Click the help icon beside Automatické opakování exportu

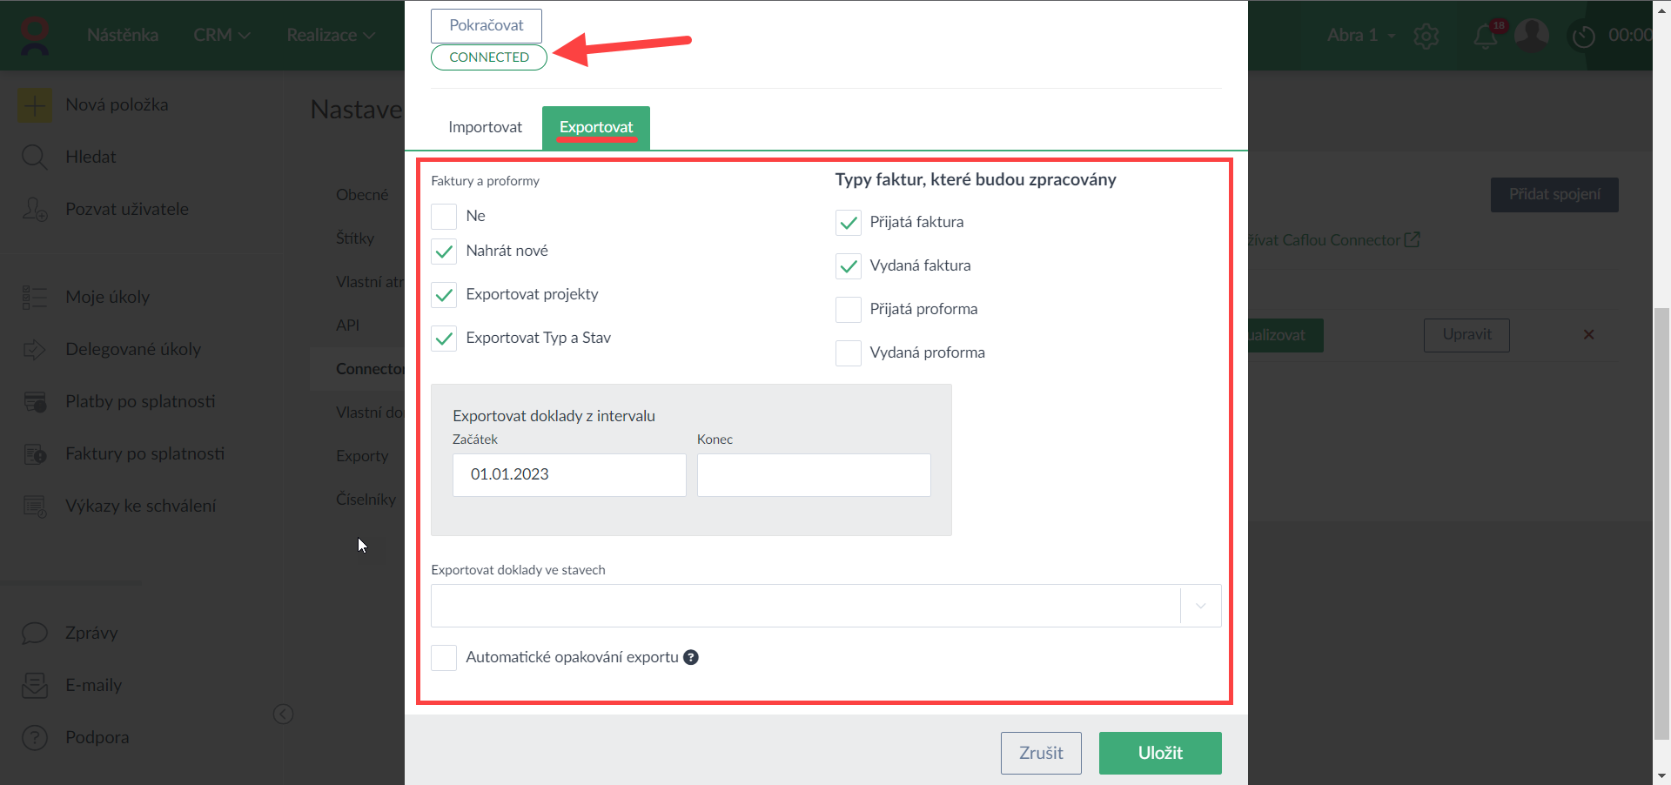pos(691,658)
